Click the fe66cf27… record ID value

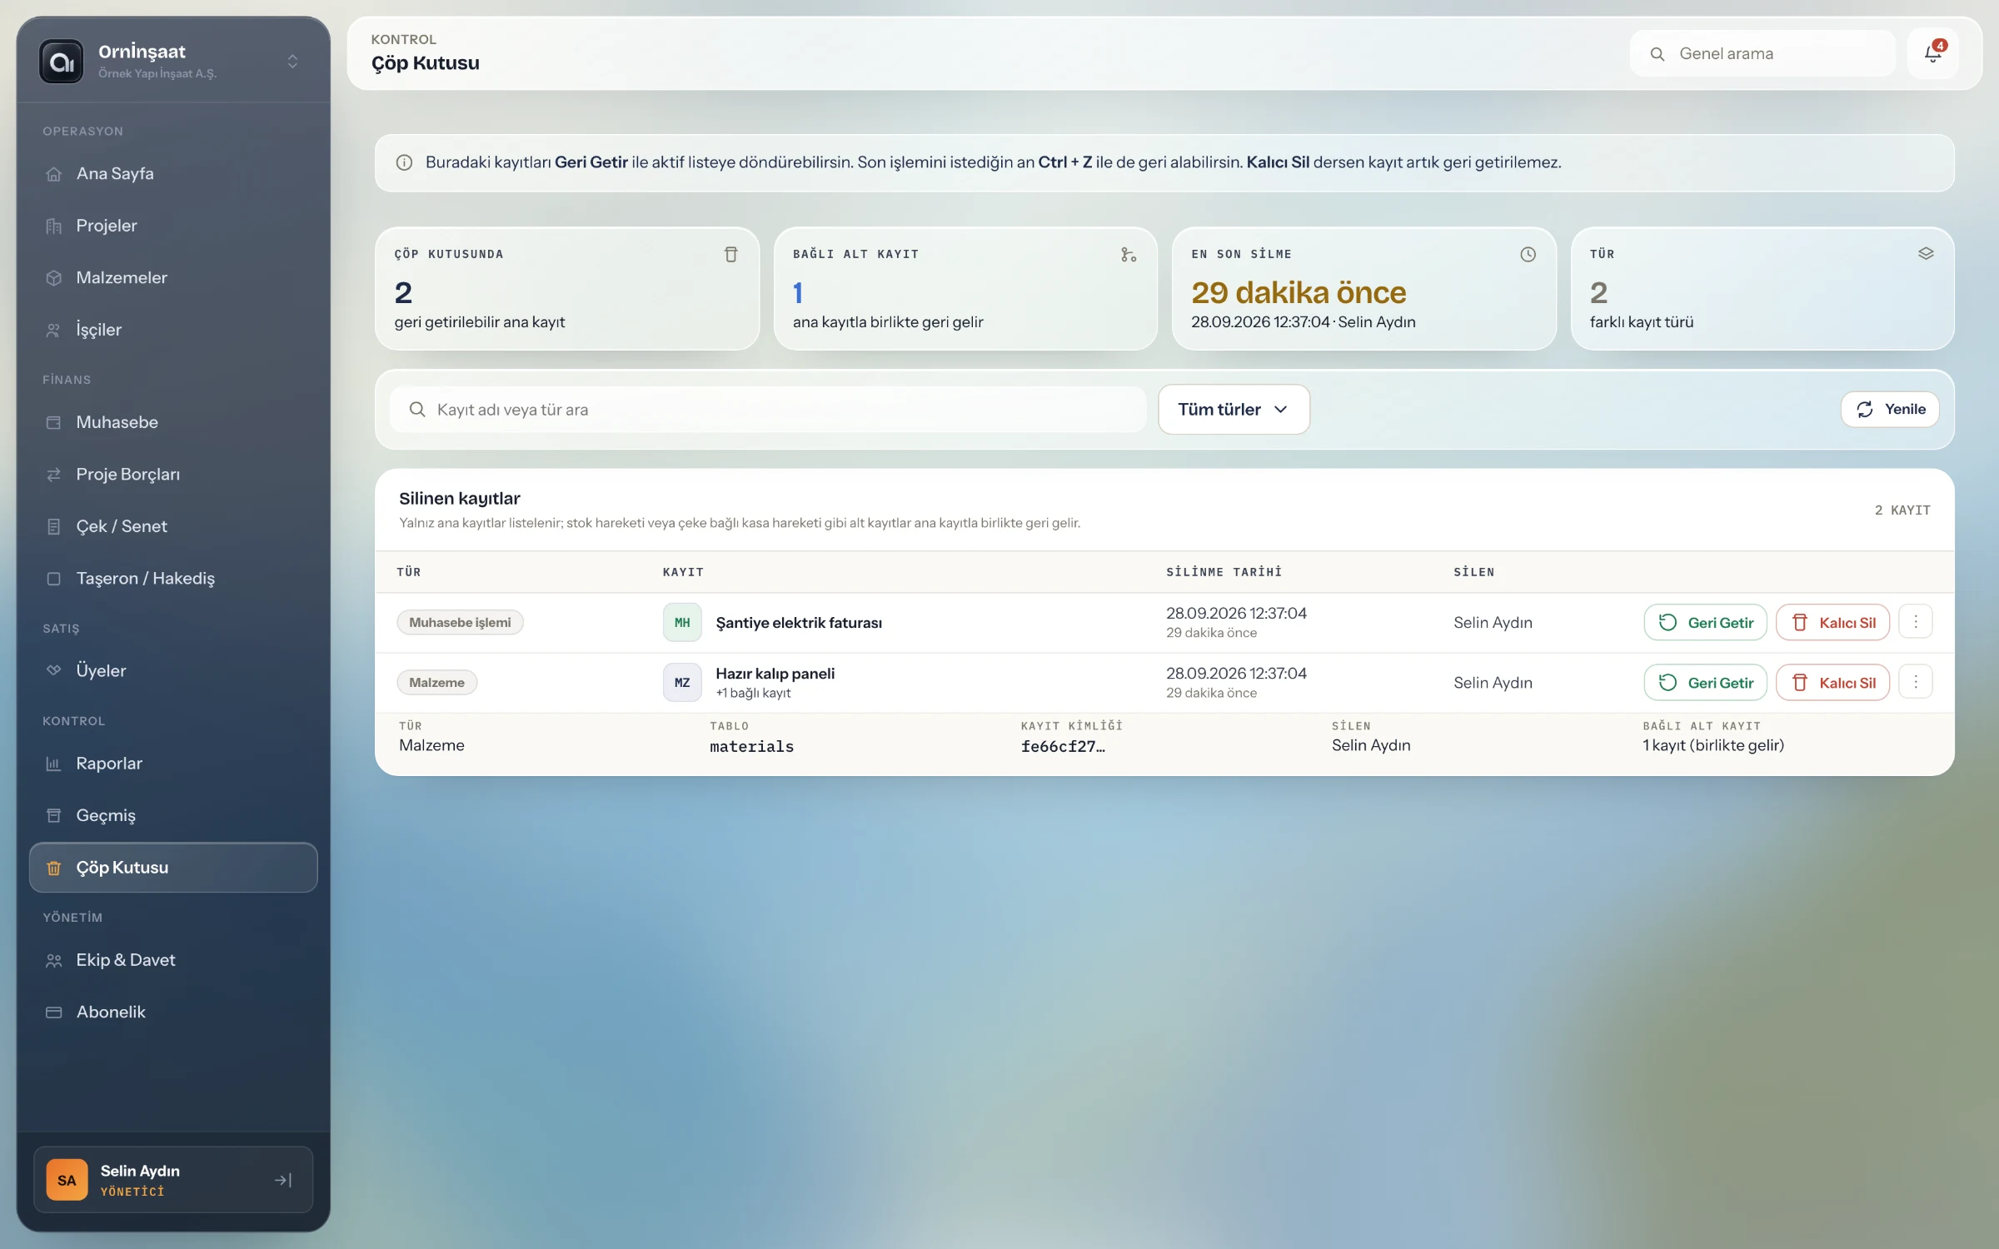point(1063,747)
